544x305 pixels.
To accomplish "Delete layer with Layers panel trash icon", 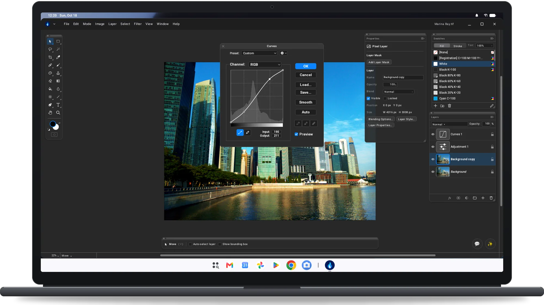I will pos(491,198).
